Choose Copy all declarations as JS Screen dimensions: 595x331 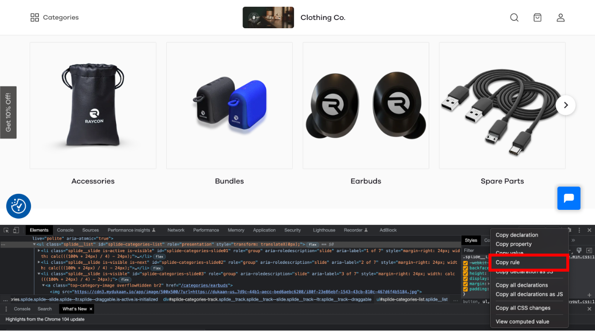point(529,294)
